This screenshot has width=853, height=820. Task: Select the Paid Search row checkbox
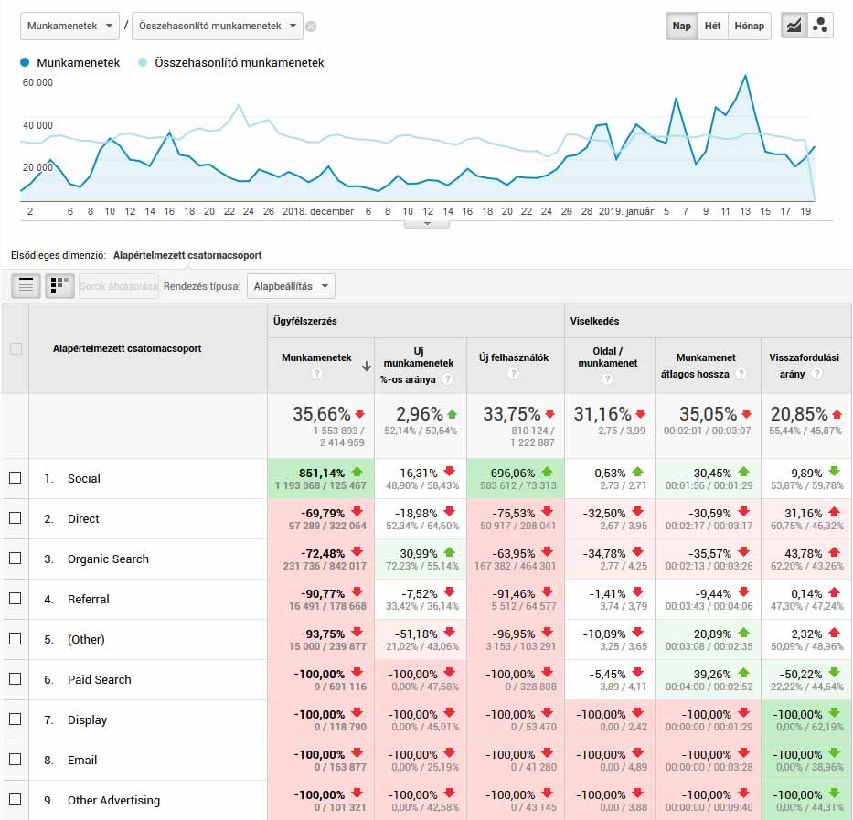[15, 679]
